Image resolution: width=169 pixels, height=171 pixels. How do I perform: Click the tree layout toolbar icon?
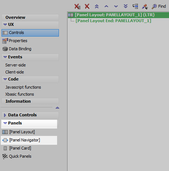[135, 6]
